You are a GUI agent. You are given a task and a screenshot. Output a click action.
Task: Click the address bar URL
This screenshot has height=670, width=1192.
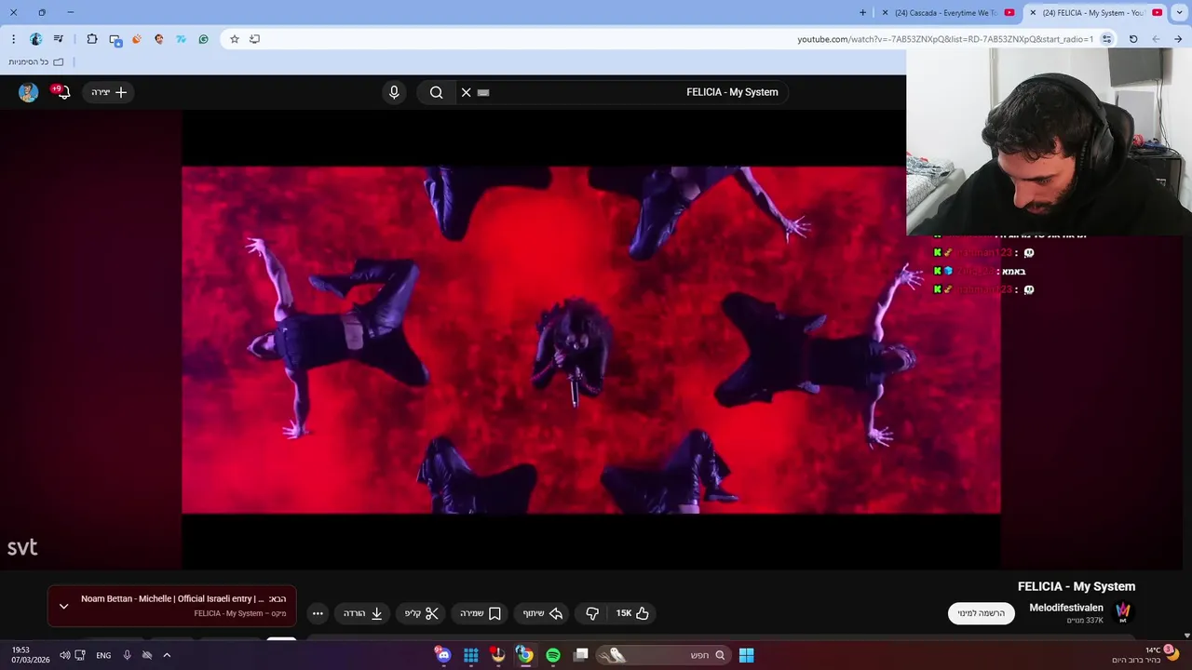point(945,39)
